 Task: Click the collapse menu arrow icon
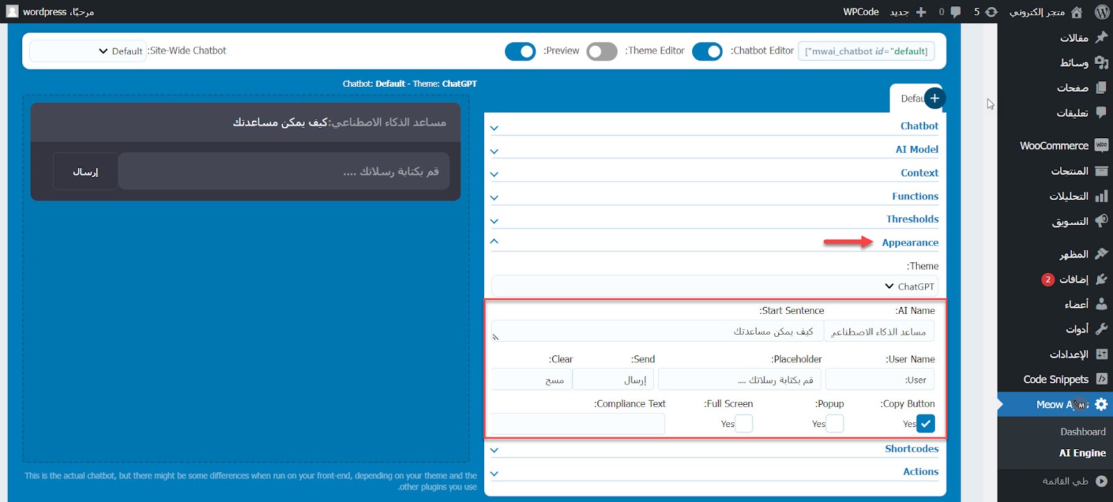(1101, 480)
